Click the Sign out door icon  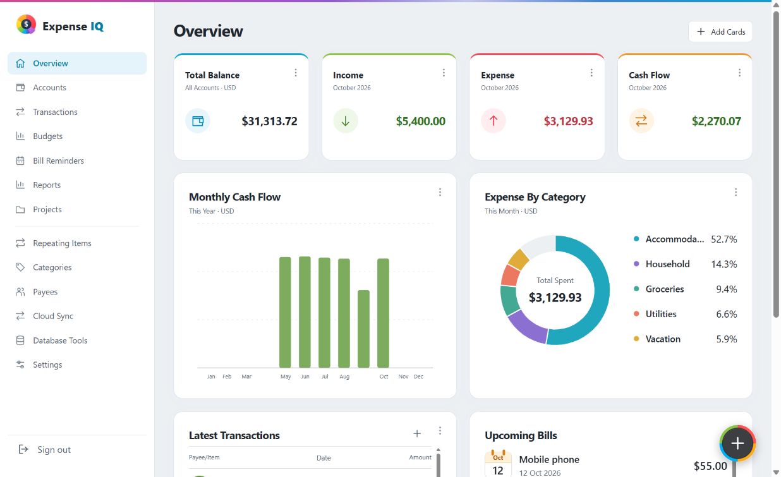[x=23, y=449]
